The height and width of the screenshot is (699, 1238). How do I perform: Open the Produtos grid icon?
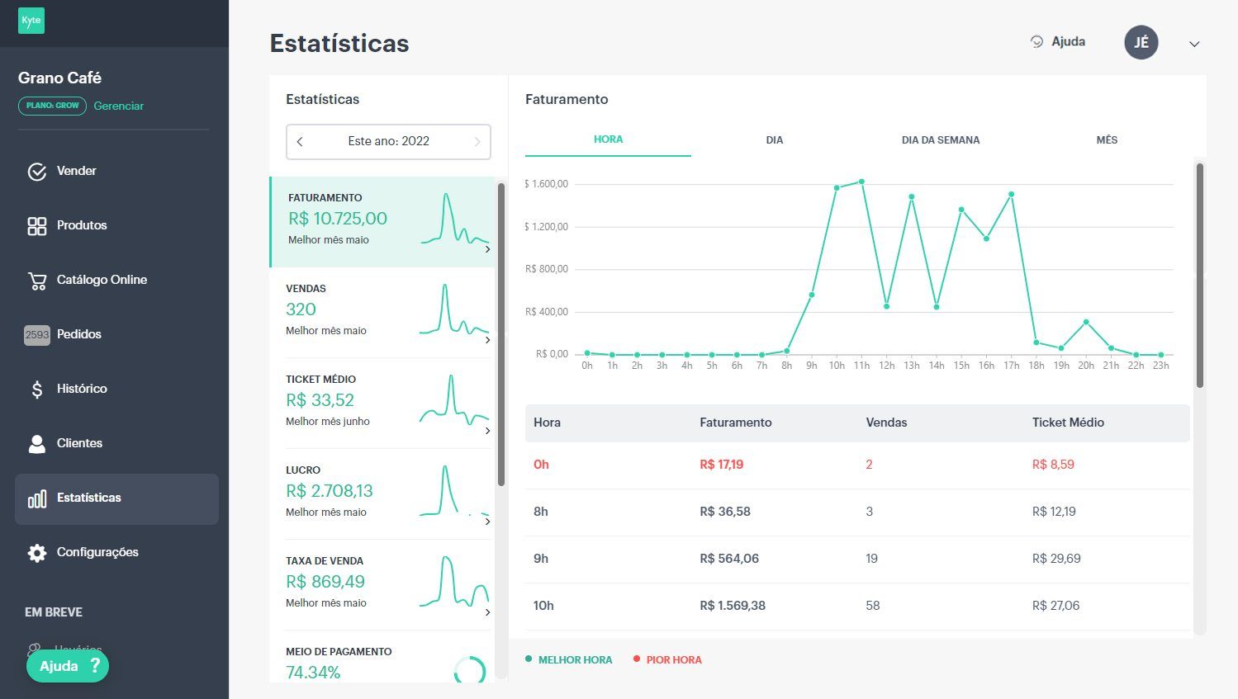pyautogui.click(x=37, y=226)
